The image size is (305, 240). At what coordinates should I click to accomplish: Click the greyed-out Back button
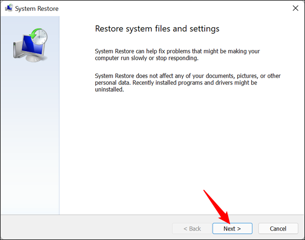(192, 228)
